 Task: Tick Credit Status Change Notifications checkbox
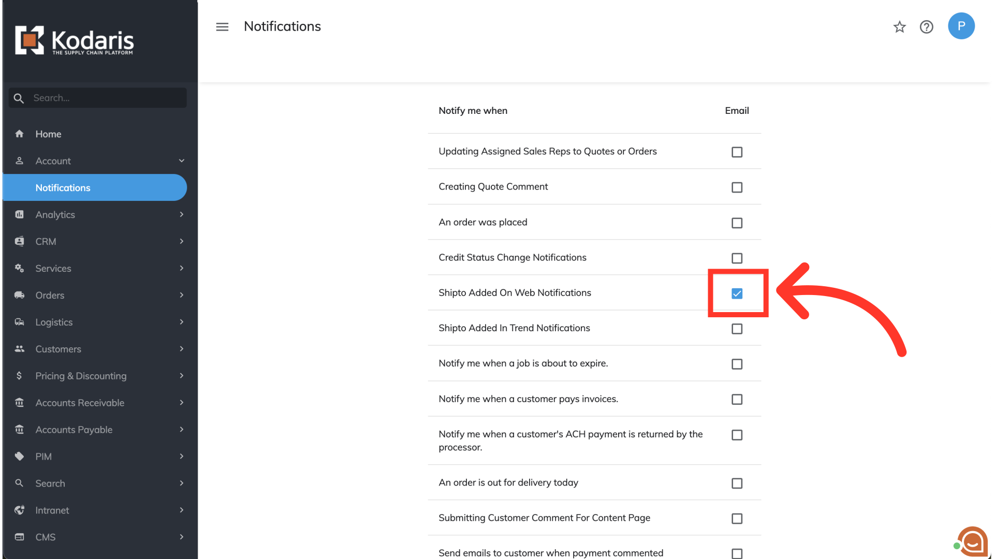coord(737,258)
